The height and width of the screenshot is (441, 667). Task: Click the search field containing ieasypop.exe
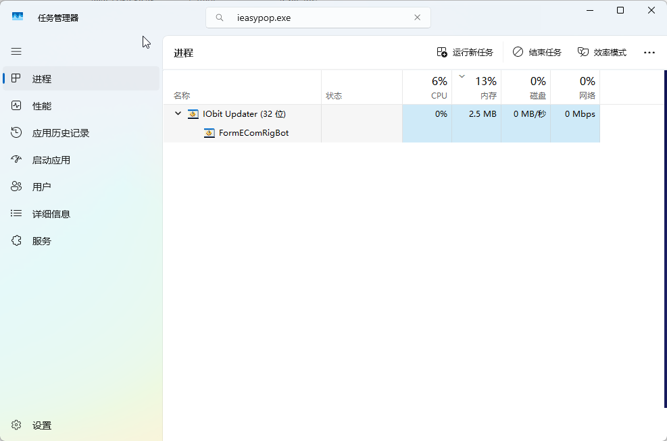[318, 18]
